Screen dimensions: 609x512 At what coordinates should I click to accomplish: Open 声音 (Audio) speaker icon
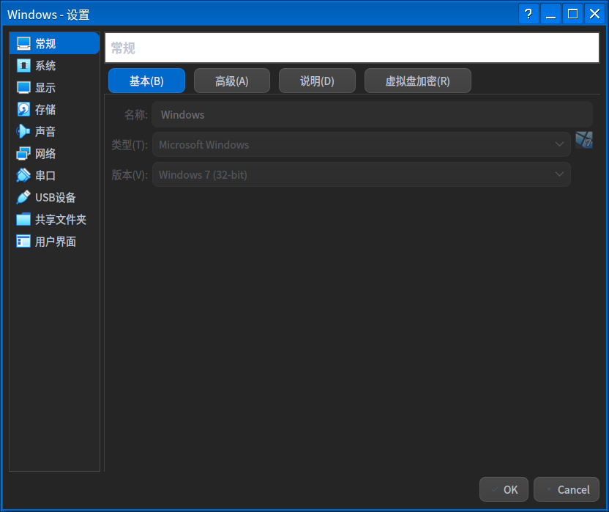pos(24,132)
